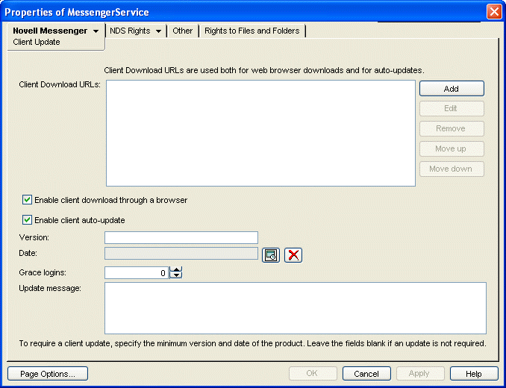
Task: Cancel the properties dialog
Action: [x=366, y=374]
